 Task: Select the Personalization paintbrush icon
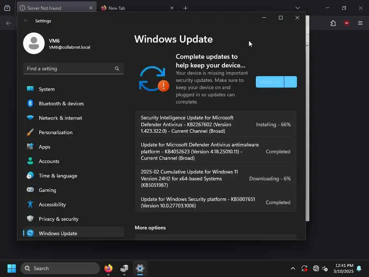30,132
